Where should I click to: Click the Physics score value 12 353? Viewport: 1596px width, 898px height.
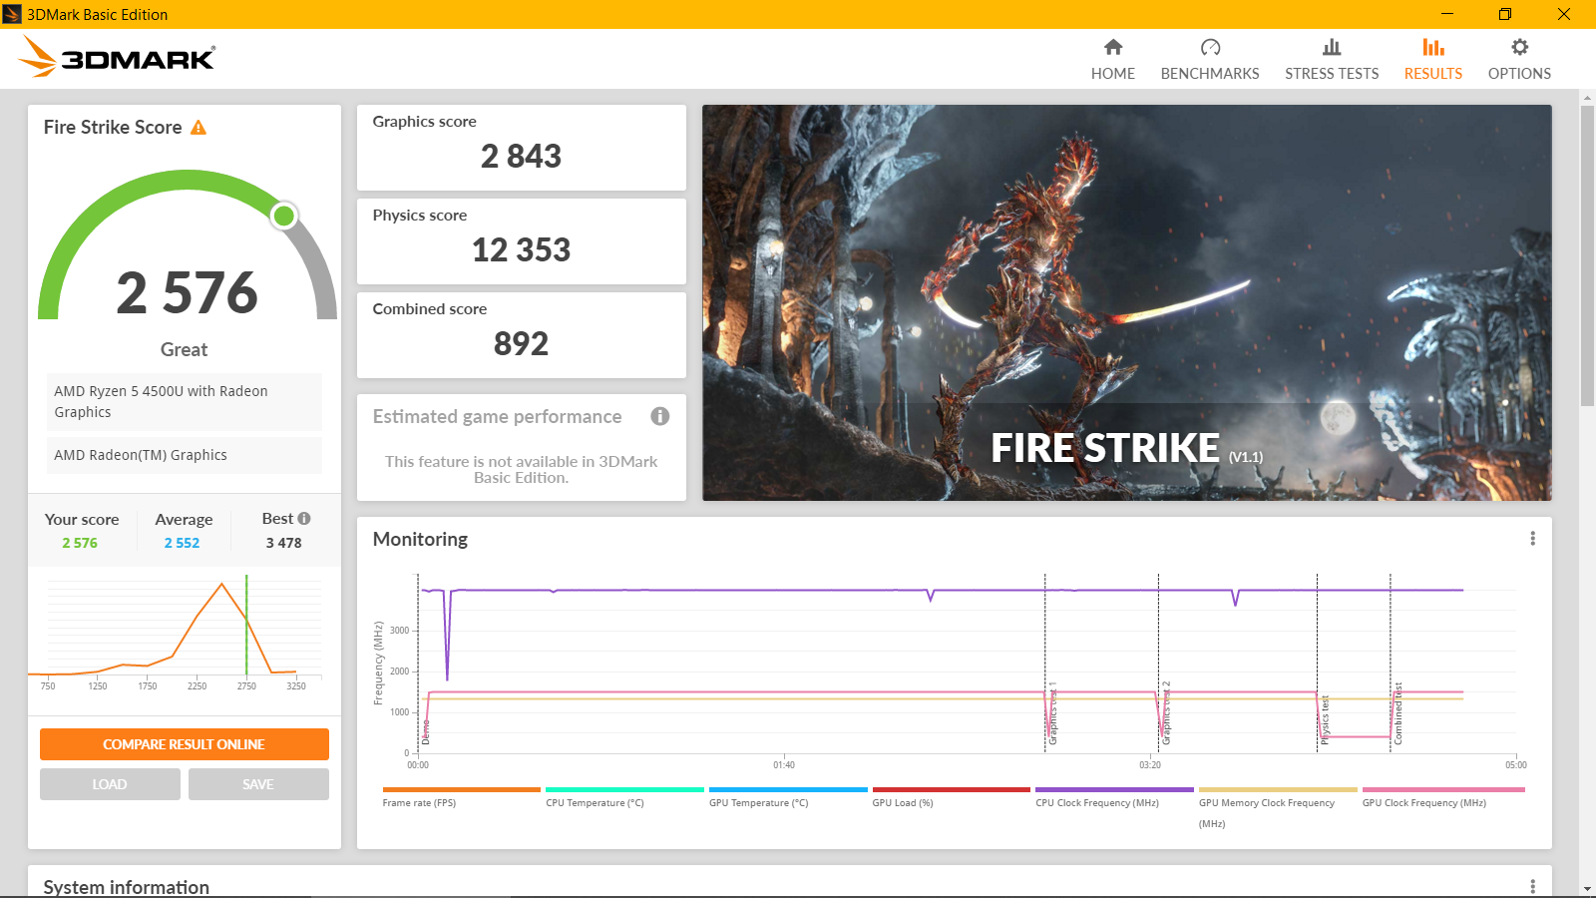pyautogui.click(x=521, y=249)
